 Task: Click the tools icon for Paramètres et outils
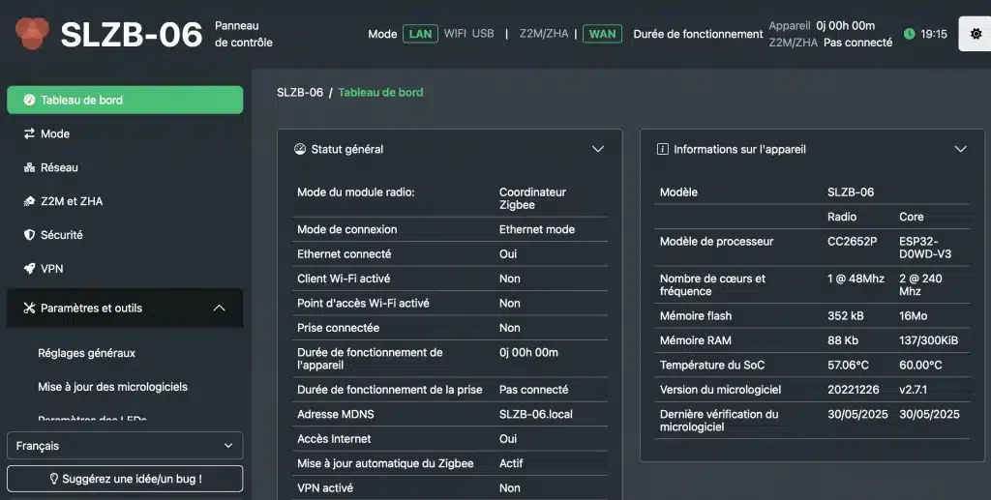click(x=29, y=309)
